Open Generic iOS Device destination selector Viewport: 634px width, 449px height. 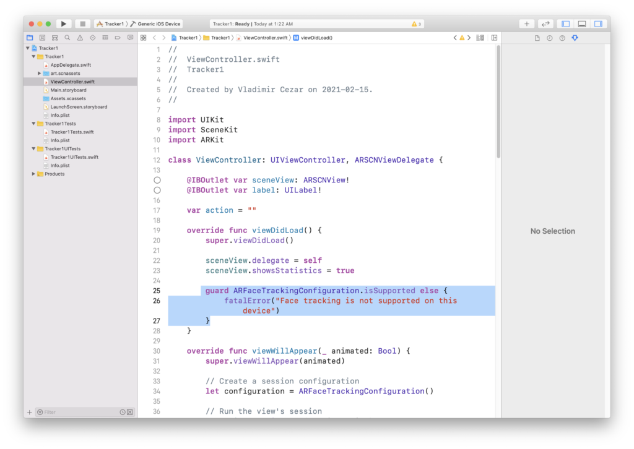point(155,24)
